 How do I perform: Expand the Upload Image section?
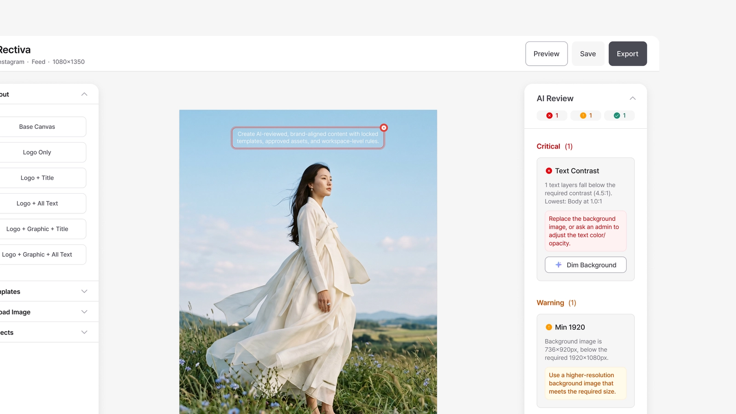pos(84,312)
